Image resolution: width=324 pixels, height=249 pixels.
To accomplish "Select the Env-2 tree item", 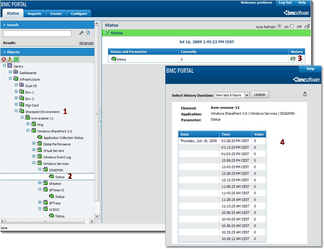I will (x=30, y=99).
